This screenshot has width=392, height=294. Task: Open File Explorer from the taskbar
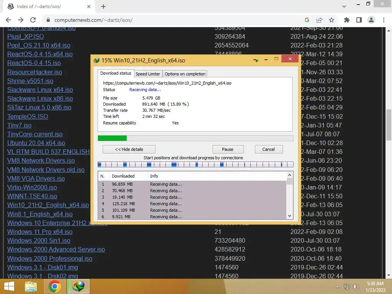[x=31, y=286]
